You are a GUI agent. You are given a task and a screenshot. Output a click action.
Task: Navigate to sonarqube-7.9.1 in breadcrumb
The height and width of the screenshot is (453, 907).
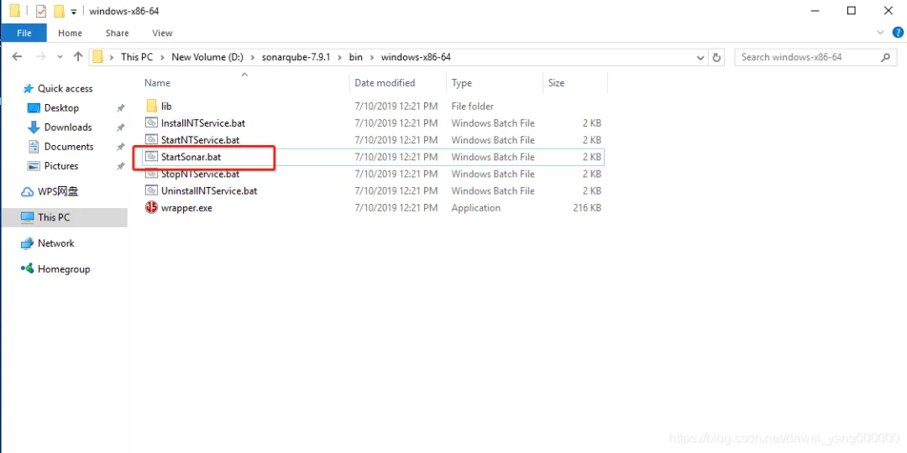click(296, 57)
